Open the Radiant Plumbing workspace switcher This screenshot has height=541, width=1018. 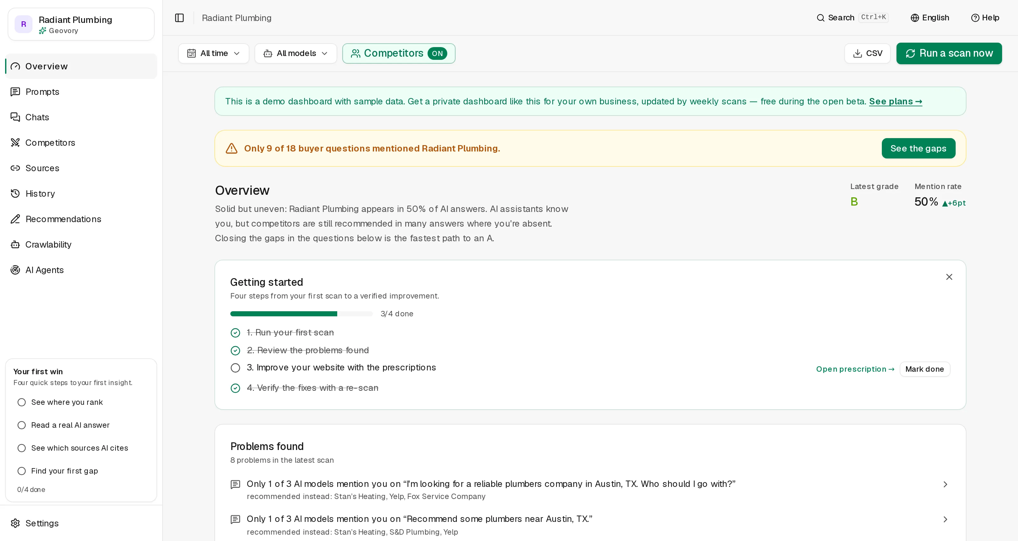81,24
